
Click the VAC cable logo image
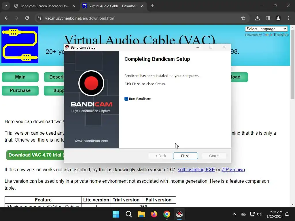point(20,45)
